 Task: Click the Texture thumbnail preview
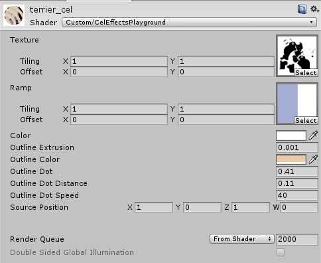[x=297, y=56]
